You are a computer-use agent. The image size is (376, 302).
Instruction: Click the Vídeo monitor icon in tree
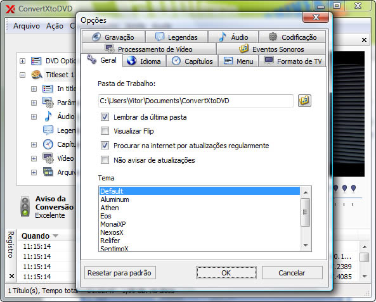coord(48,158)
